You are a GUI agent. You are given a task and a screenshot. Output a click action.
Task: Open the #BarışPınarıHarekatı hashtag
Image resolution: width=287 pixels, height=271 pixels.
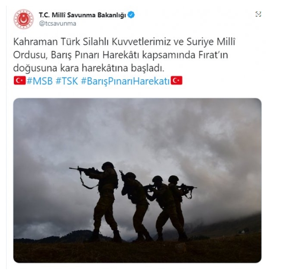pos(125,81)
